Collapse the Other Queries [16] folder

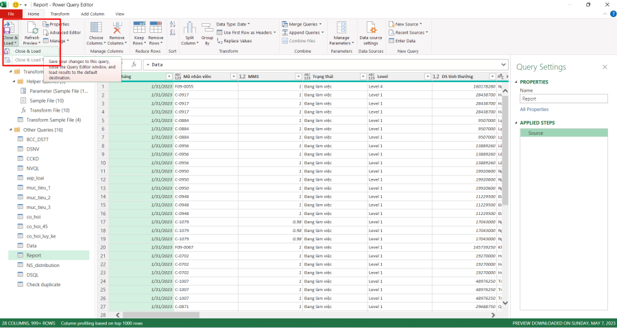tap(11, 129)
